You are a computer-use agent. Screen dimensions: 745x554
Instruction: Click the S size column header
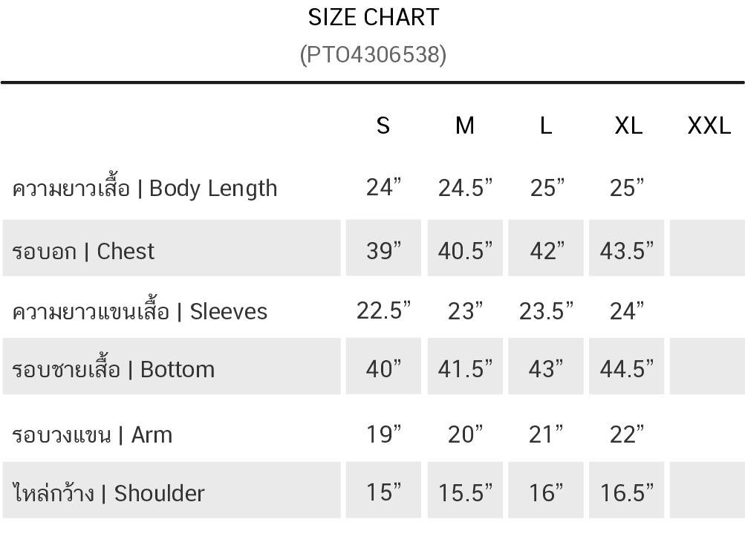tap(383, 126)
